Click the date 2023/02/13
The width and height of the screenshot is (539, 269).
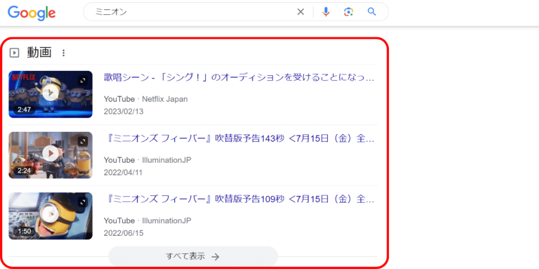pos(123,111)
